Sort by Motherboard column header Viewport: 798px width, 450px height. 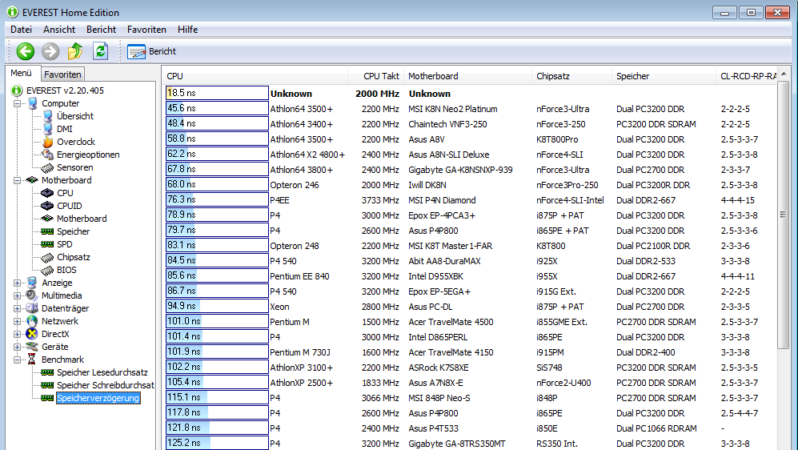(x=467, y=76)
